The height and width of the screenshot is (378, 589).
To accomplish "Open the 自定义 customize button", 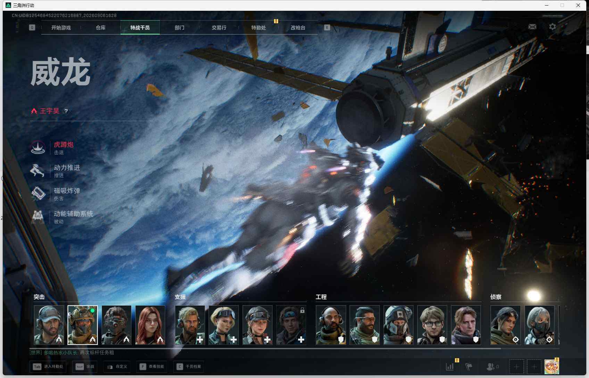I will click(x=117, y=367).
